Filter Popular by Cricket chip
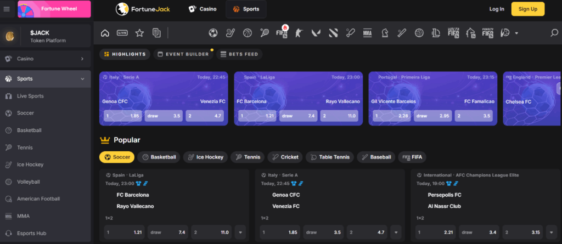The height and width of the screenshot is (244, 562). 285,157
